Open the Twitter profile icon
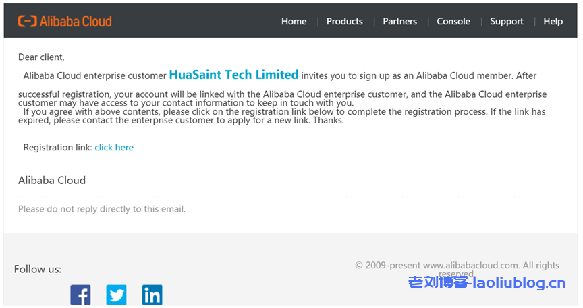 click(x=116, y=295)
